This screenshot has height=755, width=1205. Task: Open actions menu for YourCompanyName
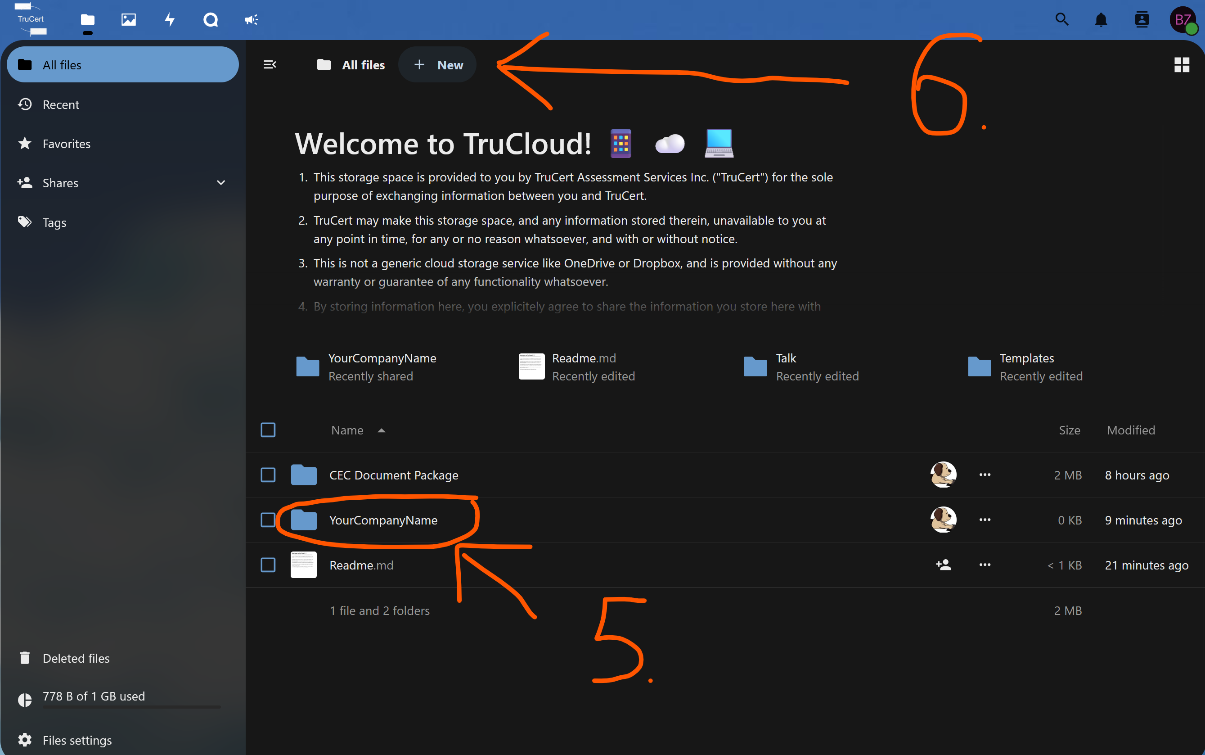(x=985, y=519)
